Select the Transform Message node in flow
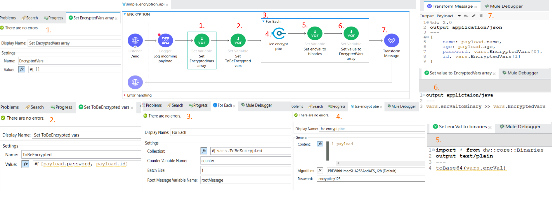This screenshot has height=210, width=555. click(392, 40)
